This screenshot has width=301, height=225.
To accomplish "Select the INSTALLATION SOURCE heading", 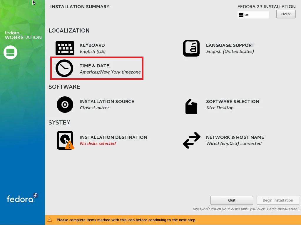I will point(107,102).
